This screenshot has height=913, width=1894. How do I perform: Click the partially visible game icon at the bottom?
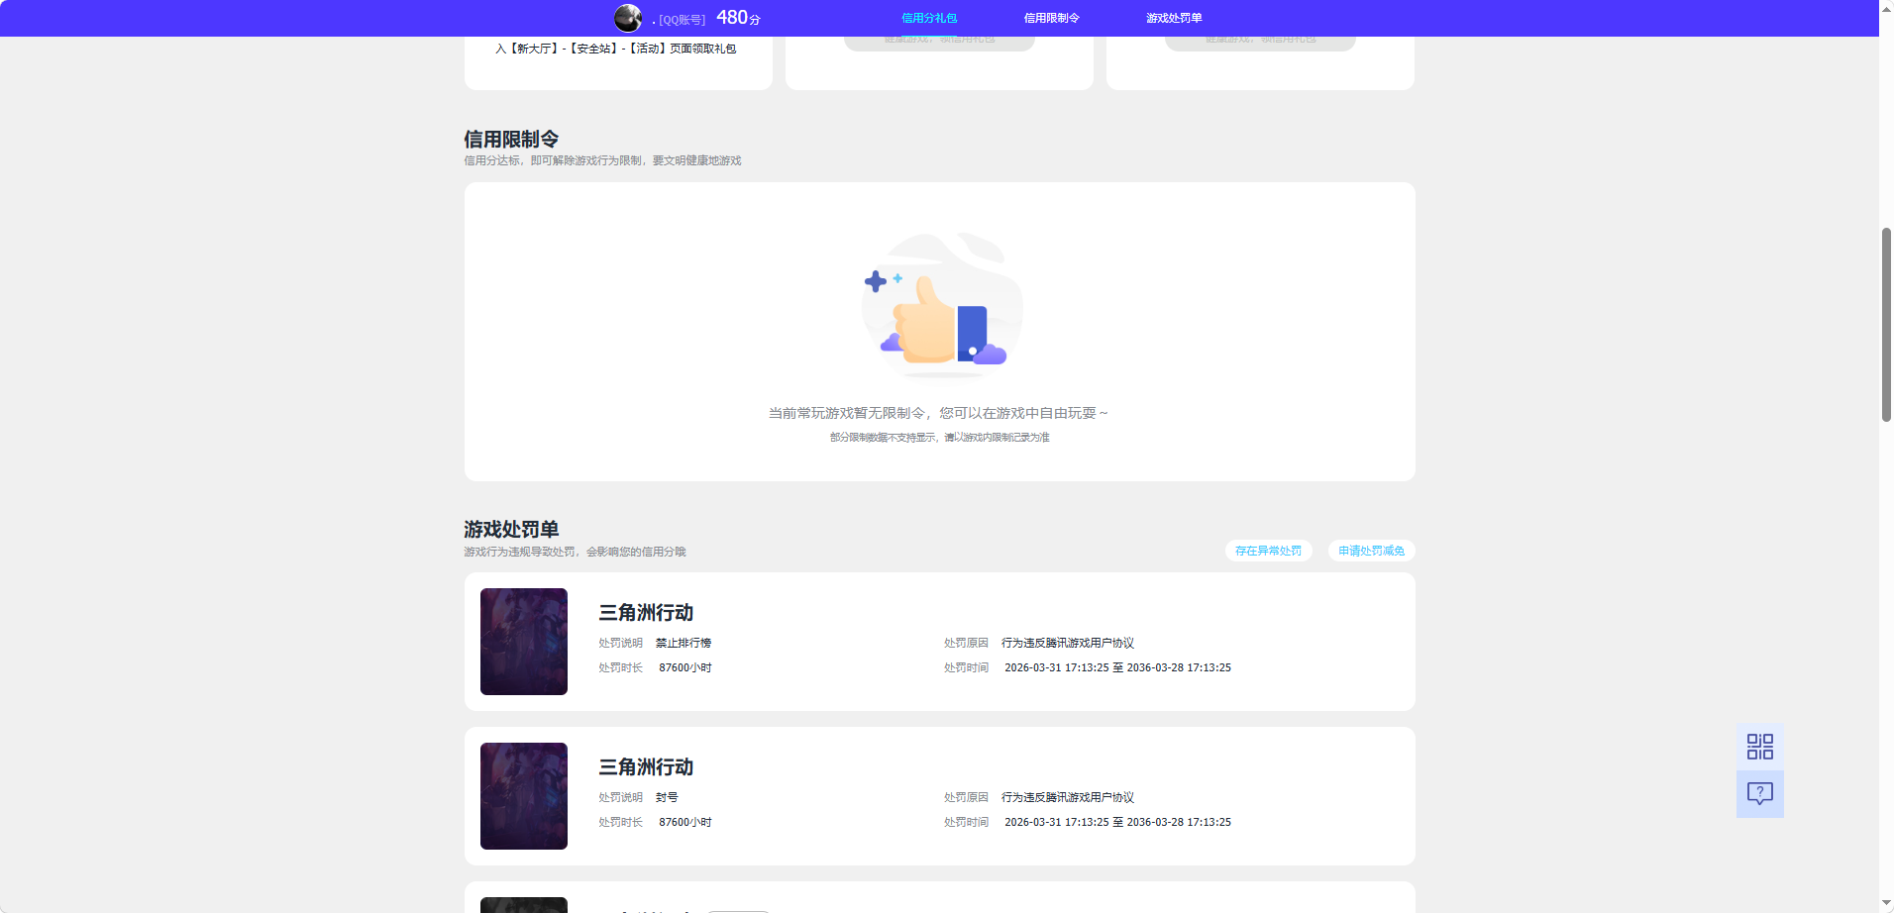[523, 902]
